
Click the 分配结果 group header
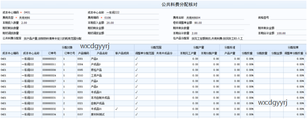[x=293, y=47]
